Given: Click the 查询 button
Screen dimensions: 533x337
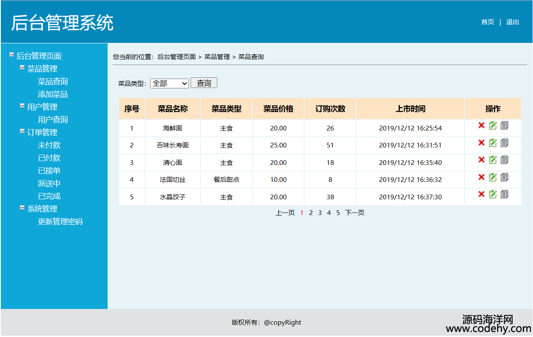Looking at the screenshot, I should tap(204, 83).
